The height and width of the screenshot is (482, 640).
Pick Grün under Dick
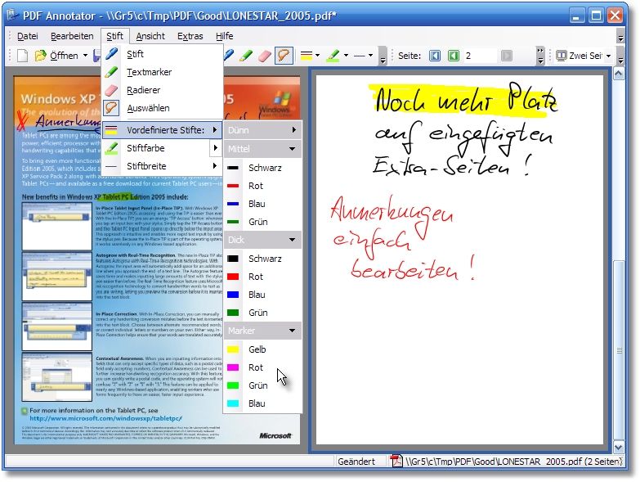pyautogui.click(x=263, y=313)
